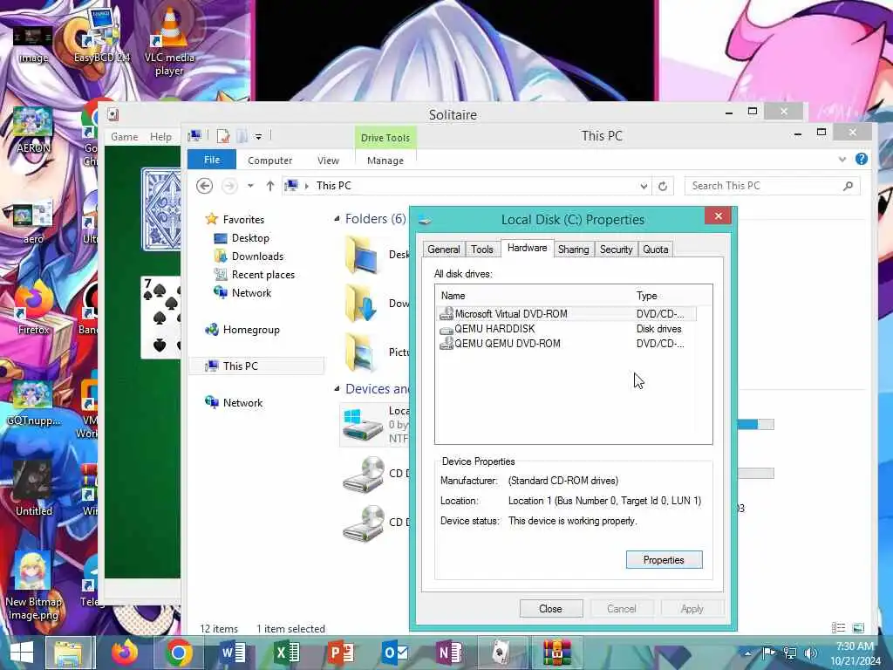Select QEMU QEMU DVD-ROM drive row

[567, 344]
